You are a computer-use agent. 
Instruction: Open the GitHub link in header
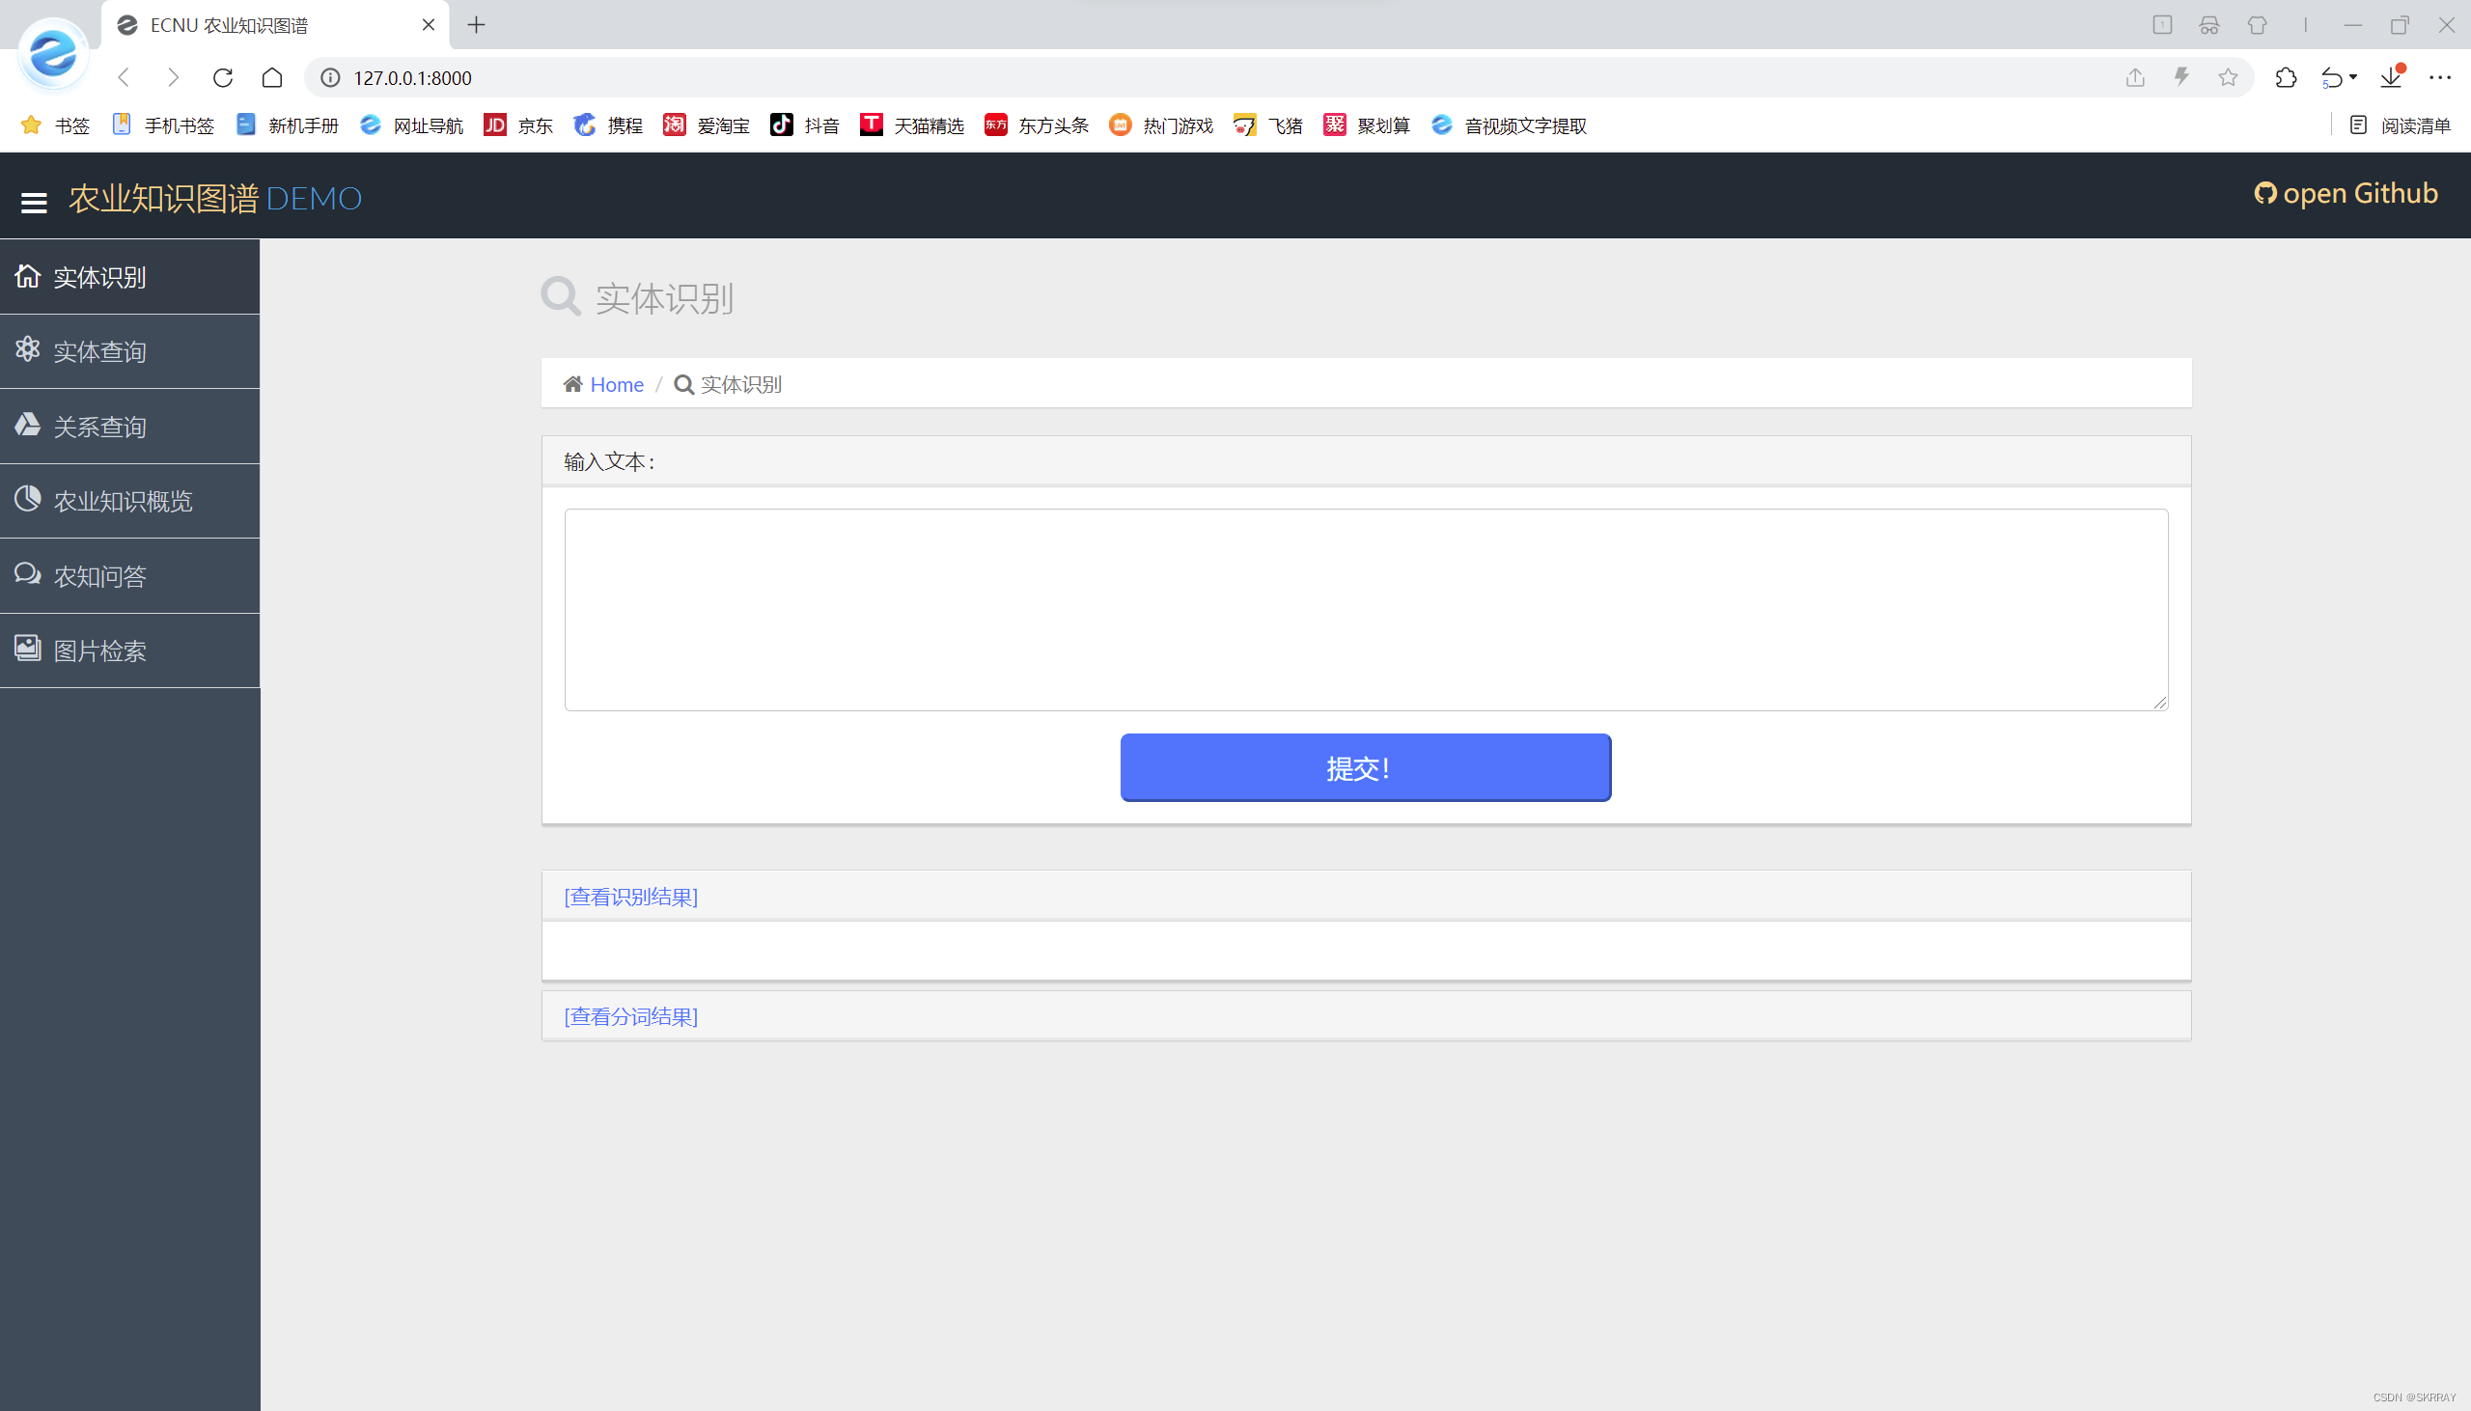[2345, 194]
